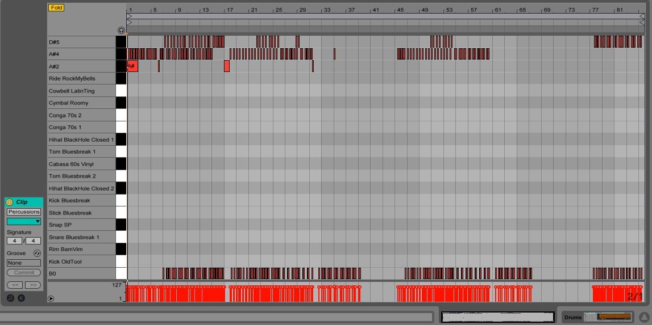Open the clip color dropdown
This screenshot has width=652, height=325.
pos(24,222)
